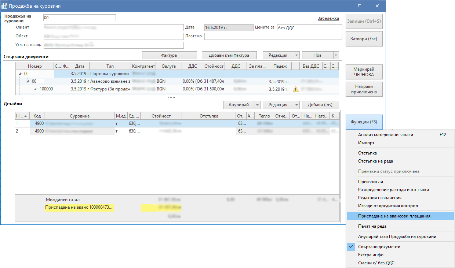Click the Контрагент column header

(143, 66)
